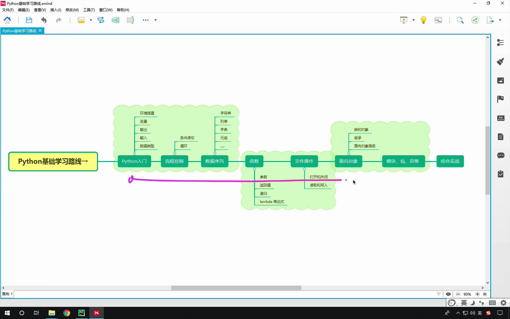Collapse the 面向对象 subtopics circle
The image size is (510, 319).
348,153
